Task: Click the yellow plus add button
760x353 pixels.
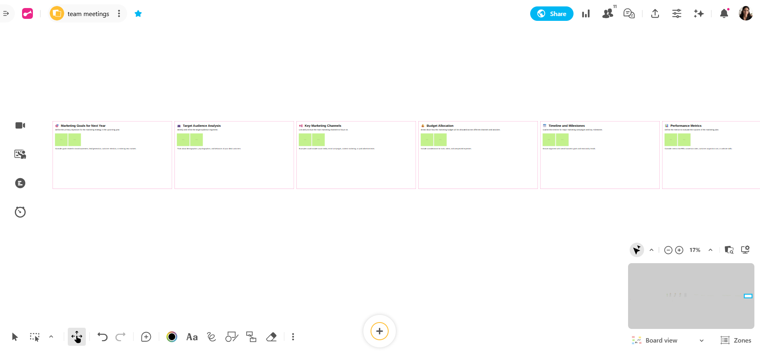Action: pyautogui.click(x=379, y=331)
